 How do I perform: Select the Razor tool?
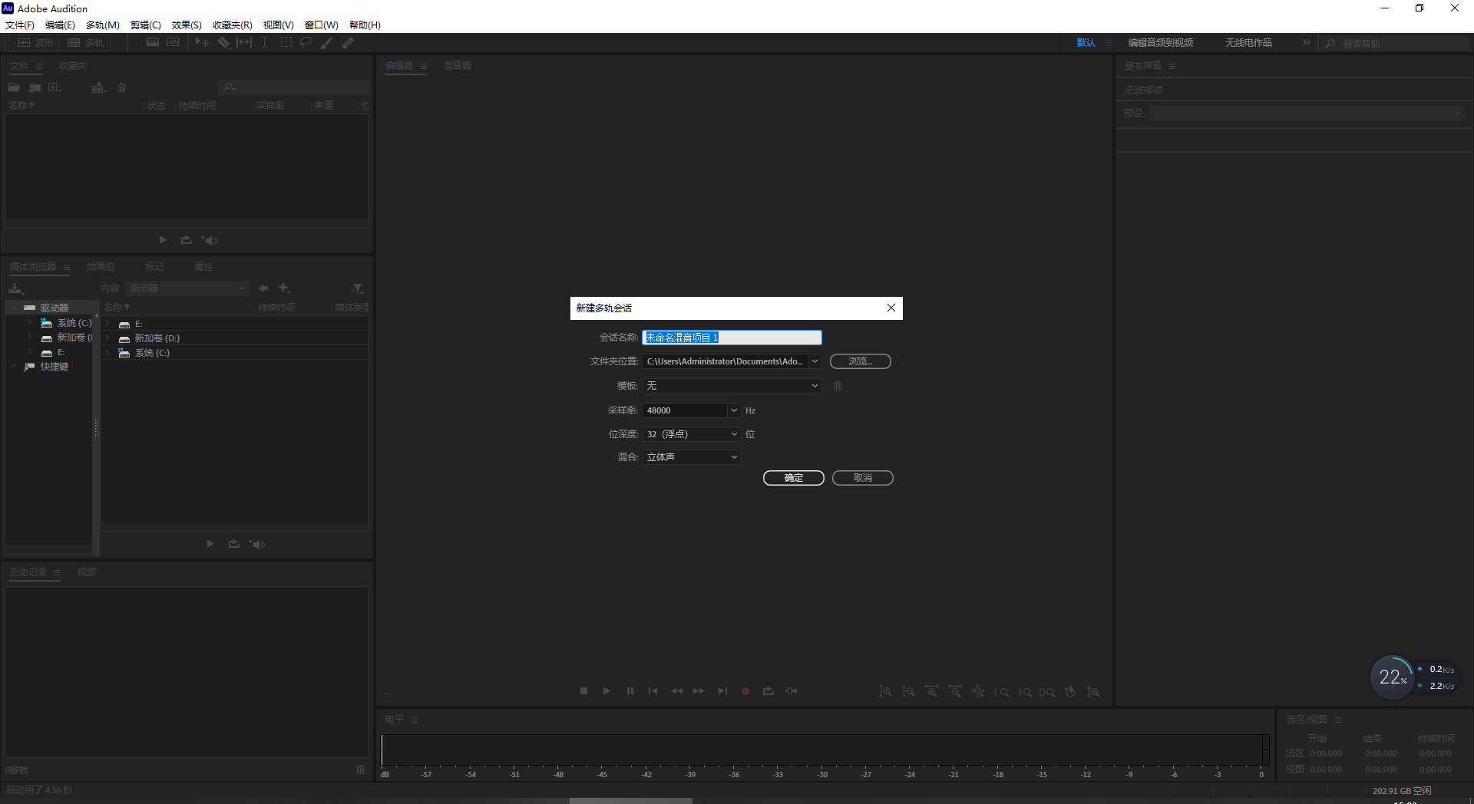coord(224,42)
